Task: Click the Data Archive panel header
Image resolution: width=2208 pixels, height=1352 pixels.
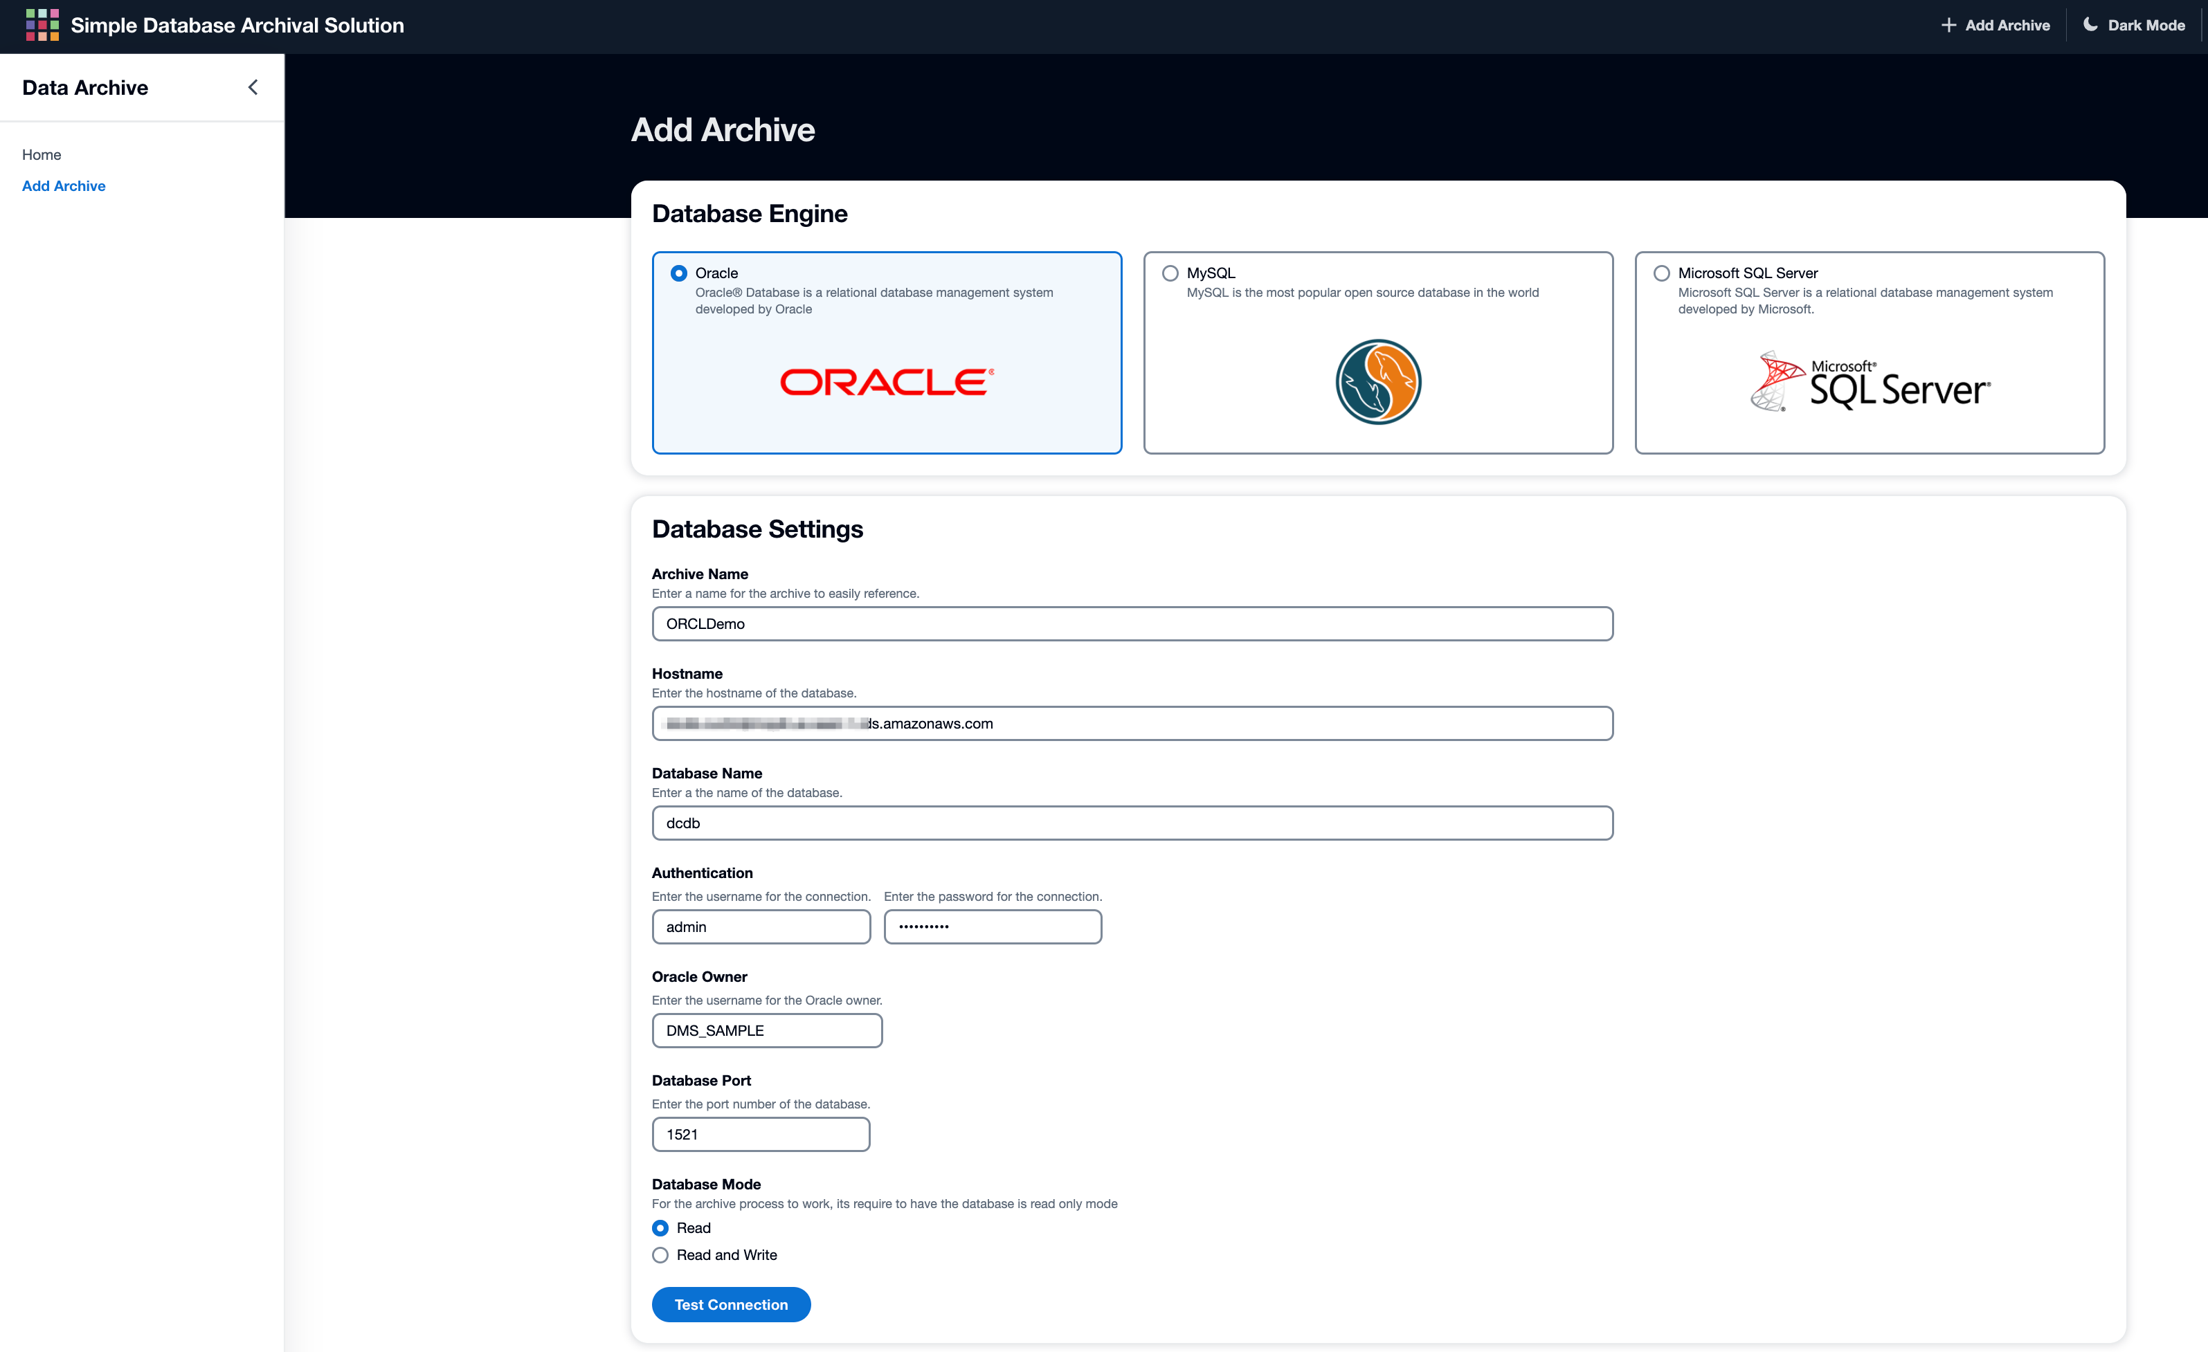Action: (84, 87)
